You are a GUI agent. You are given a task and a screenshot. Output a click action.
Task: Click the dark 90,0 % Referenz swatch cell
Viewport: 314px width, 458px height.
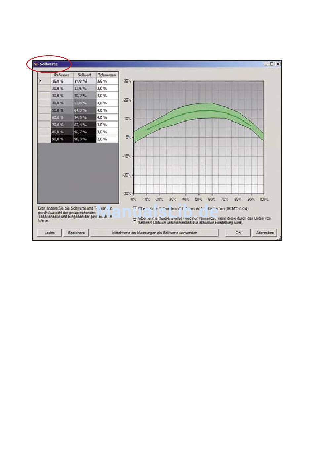(x=62, y=139)
